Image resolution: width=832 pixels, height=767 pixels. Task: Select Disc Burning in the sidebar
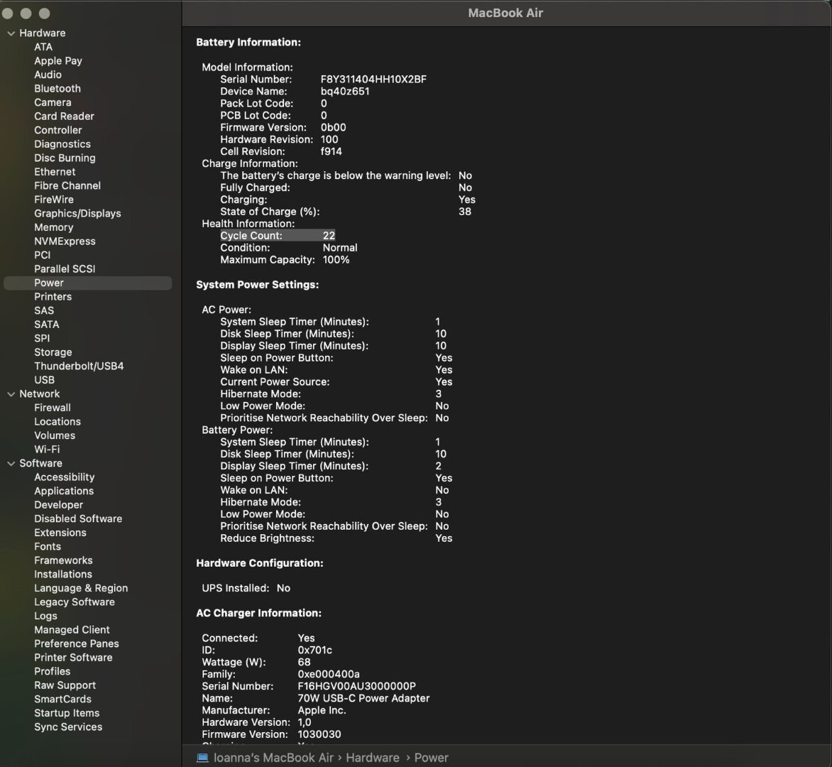[65, 158]
